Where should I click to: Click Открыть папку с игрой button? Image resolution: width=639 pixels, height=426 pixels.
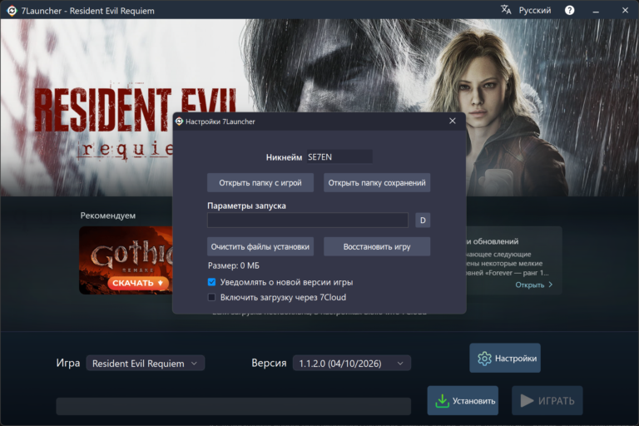tap(260, 182)
